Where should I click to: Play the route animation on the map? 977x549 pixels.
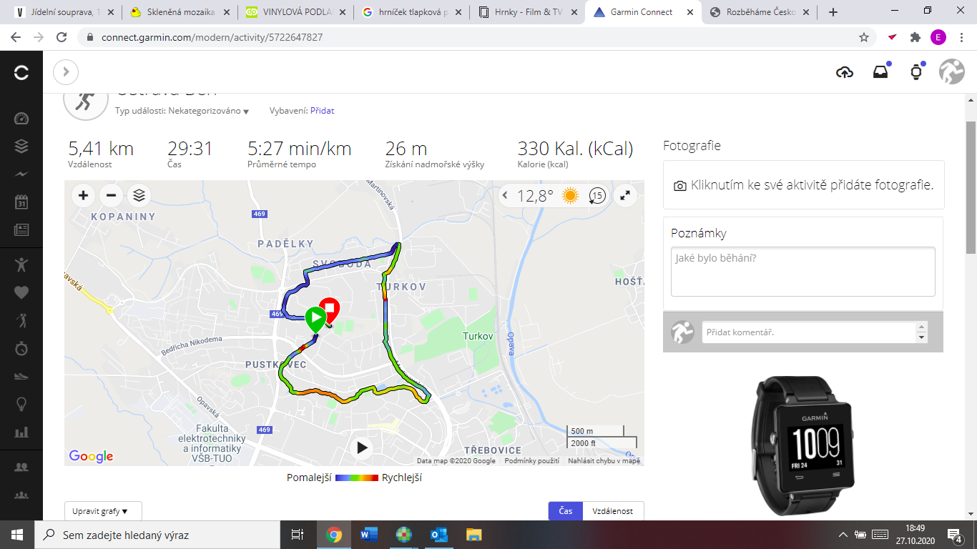[x=363, y=447]
